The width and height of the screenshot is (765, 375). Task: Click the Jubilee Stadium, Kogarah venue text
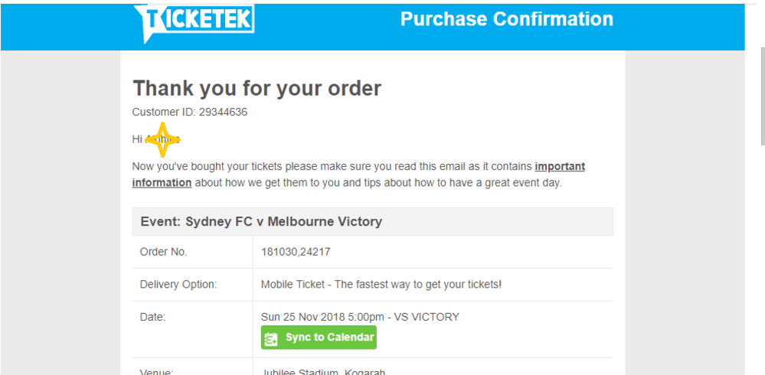[322, 373]
